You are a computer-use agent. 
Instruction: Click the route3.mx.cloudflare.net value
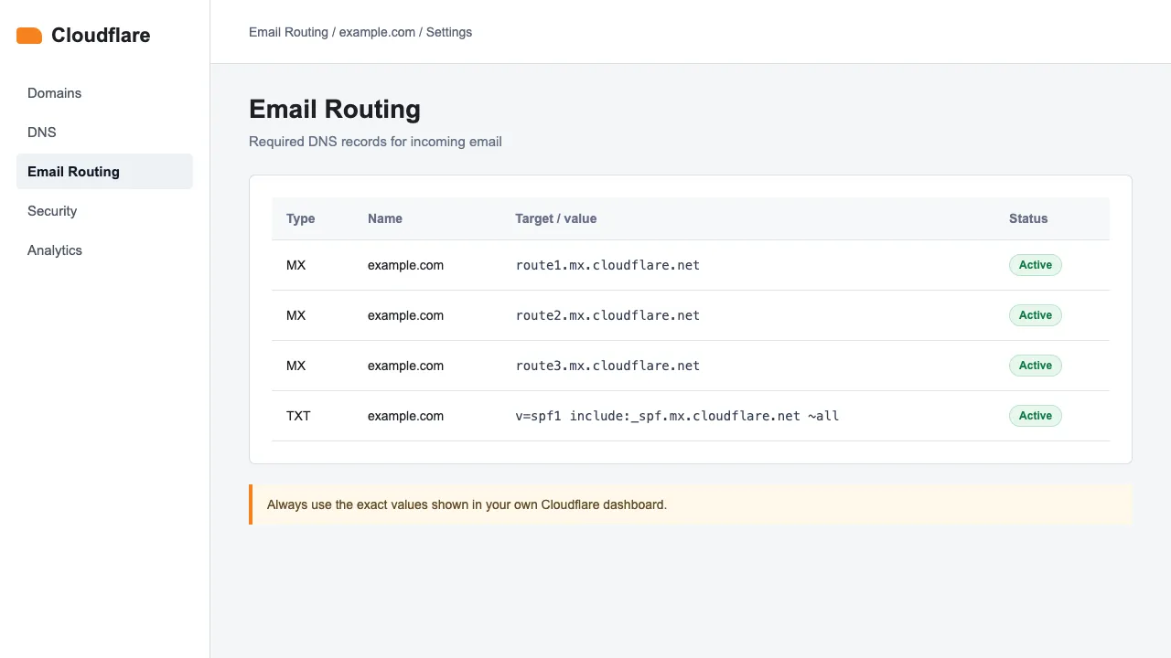(607, 366)
